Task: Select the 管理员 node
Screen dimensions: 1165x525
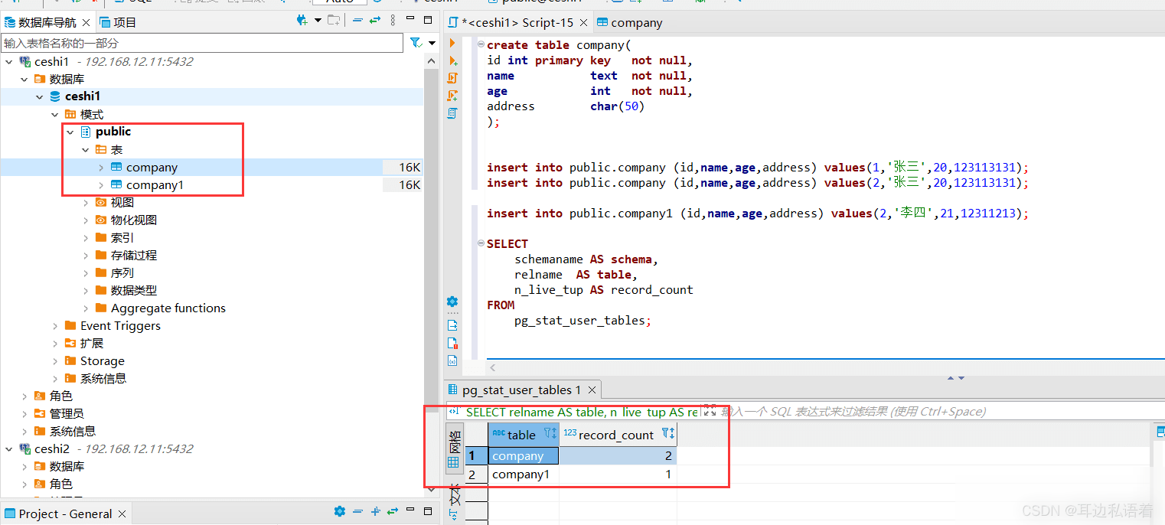Action: [x=67, y=413]
